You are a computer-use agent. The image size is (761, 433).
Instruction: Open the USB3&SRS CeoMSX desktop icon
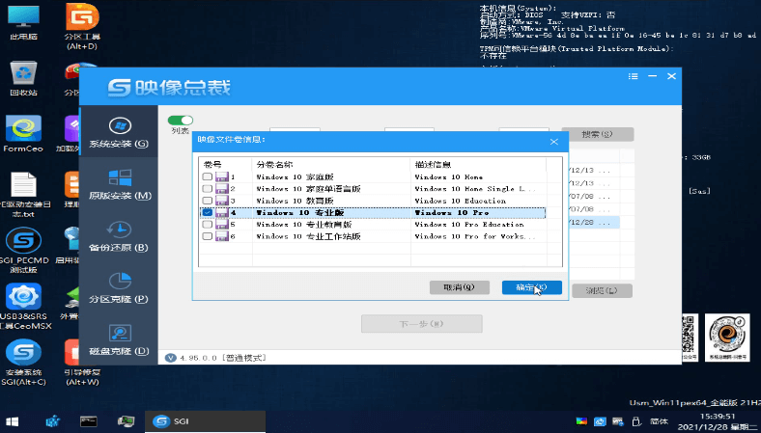[x=24, y=307]
